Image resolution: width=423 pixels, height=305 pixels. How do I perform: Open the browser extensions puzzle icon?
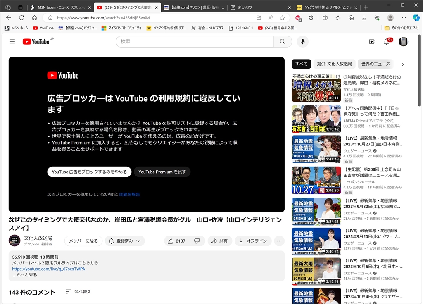[x=311, y=18]
